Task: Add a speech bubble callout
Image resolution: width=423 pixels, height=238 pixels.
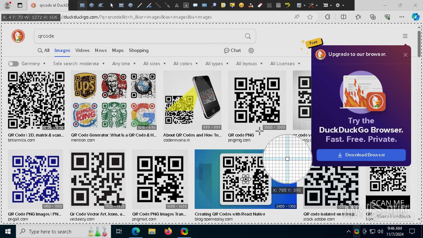Action: coord(195,5)
